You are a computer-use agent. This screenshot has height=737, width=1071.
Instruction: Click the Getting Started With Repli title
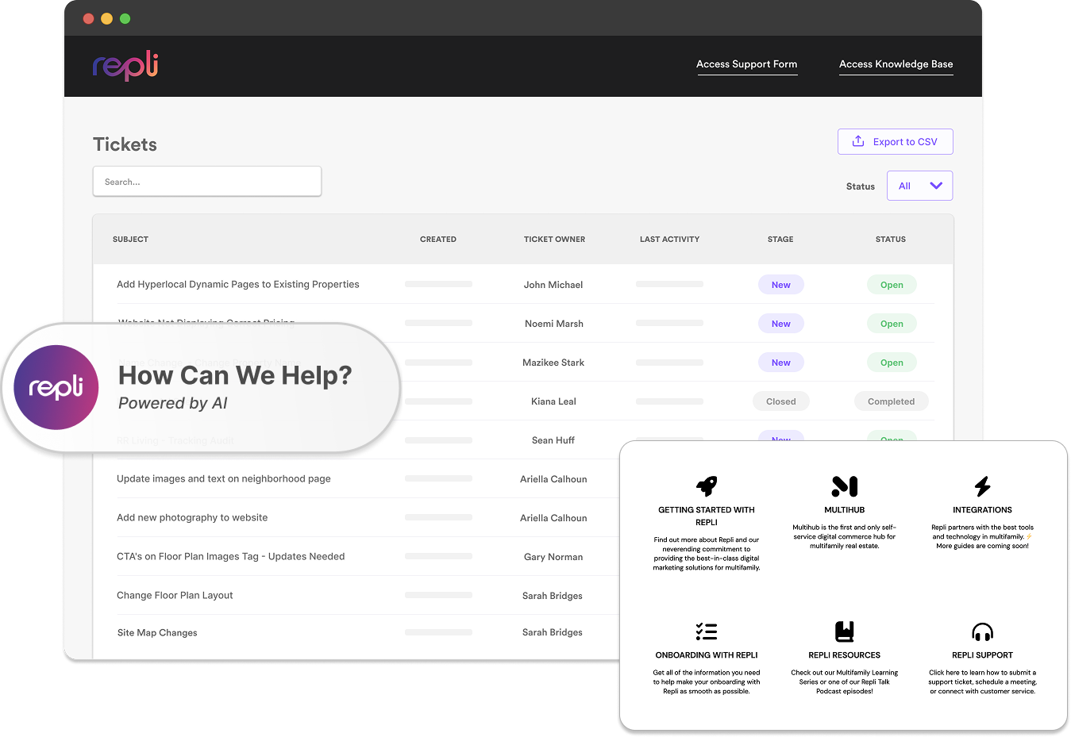(707, 516)
